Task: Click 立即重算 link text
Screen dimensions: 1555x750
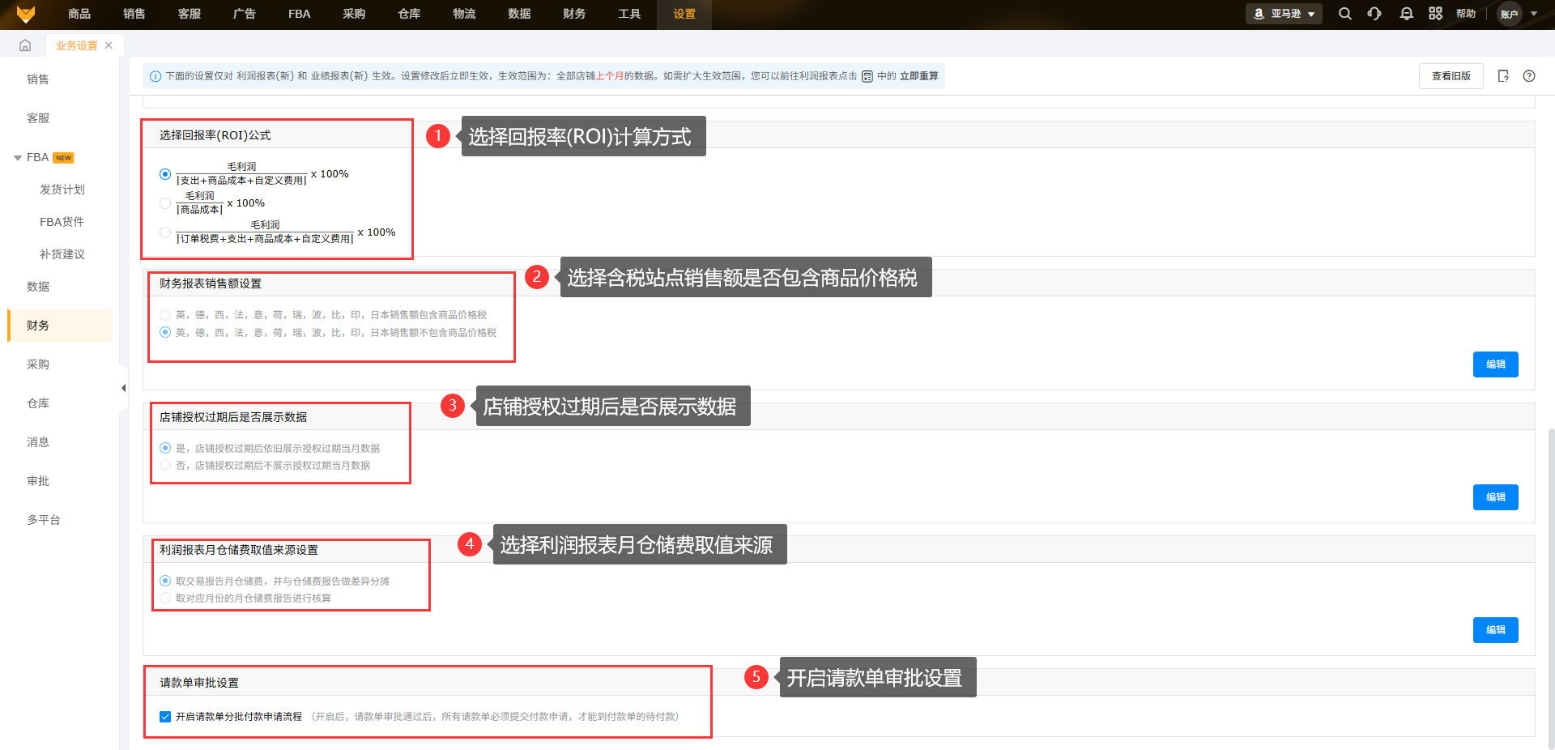Action: click(x=919, y=76)
